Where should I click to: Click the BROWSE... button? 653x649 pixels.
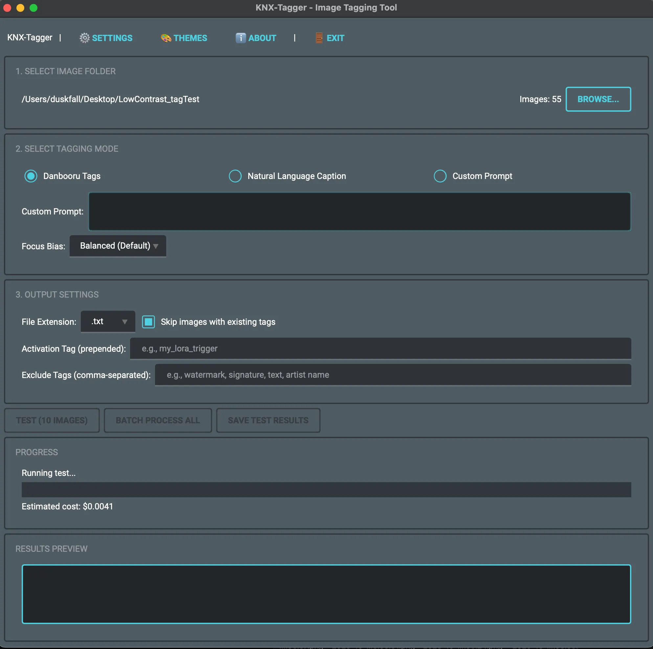pyautogui.click(x=598, y=99)
